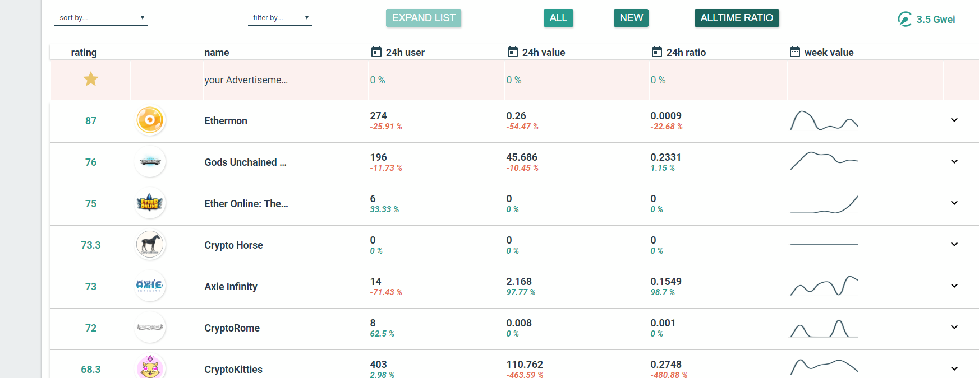
Task: Click Ethermon rating 87
Action: tap(91, 121)
